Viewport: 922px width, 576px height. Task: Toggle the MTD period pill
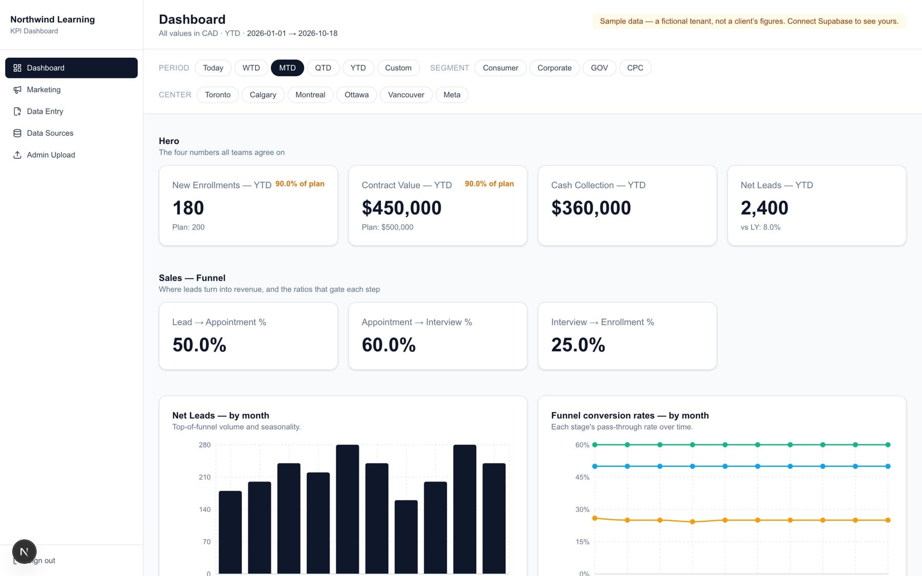287,68
